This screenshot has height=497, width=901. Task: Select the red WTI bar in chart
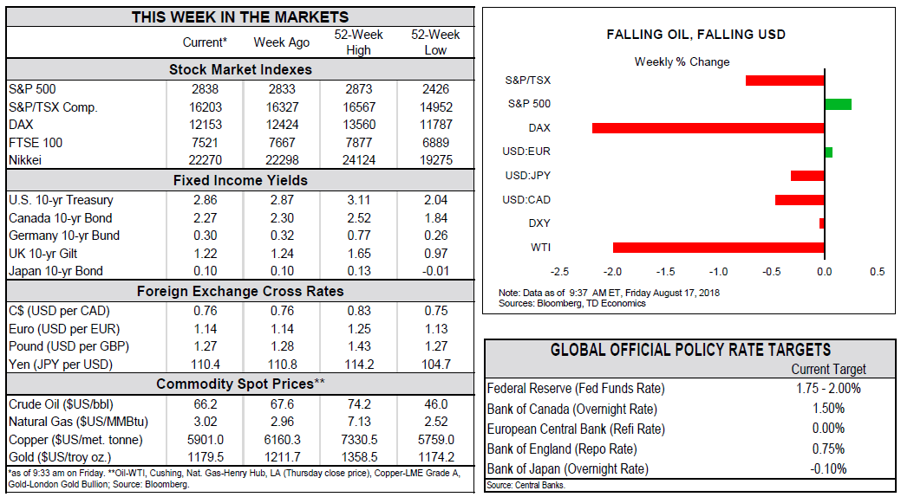coord(718,248)
